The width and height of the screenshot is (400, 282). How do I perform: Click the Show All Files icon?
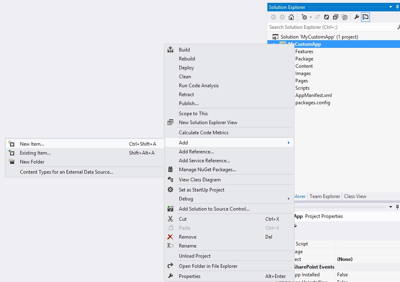click(344, 17)
